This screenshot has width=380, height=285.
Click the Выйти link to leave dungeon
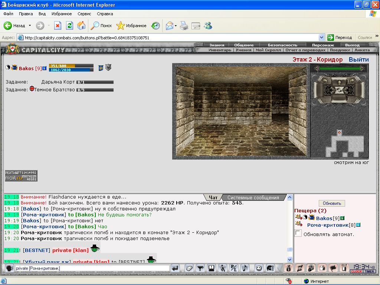pos(359,59)
